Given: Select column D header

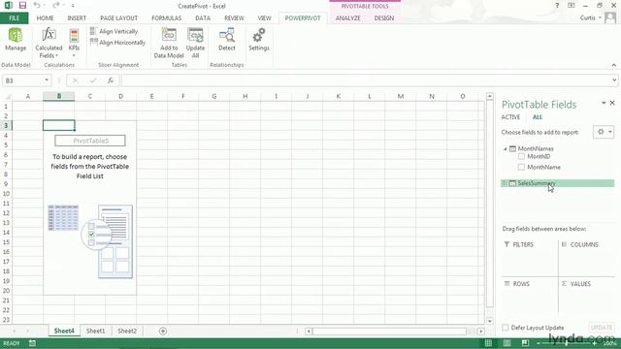Looking at the screenshot, I should (120, 96).
